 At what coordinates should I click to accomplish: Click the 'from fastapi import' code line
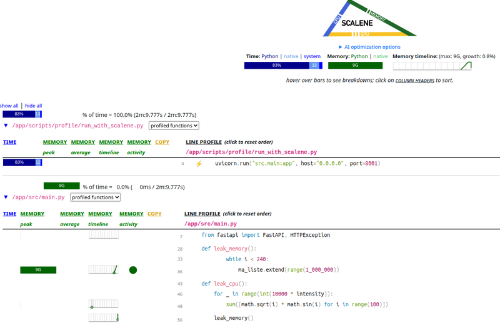[x=266, y=235]
